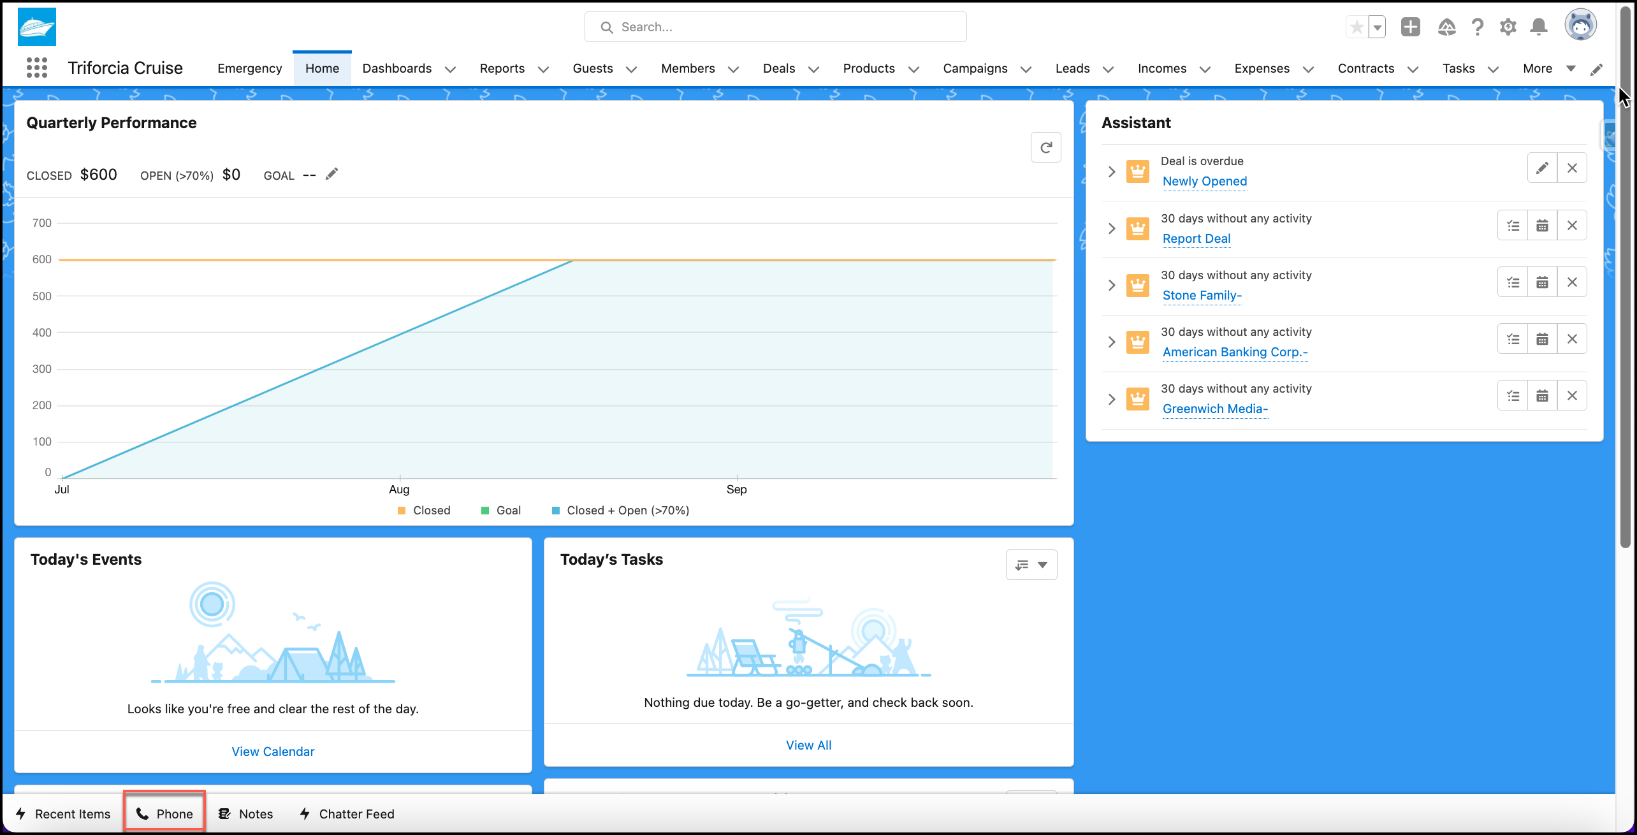
Task: Dismiss the Greenwich Media- assistant item
Action: tap(1572, 396)
